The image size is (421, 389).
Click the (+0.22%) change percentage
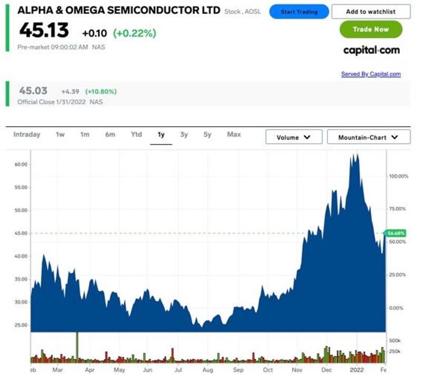coord(135,33)
